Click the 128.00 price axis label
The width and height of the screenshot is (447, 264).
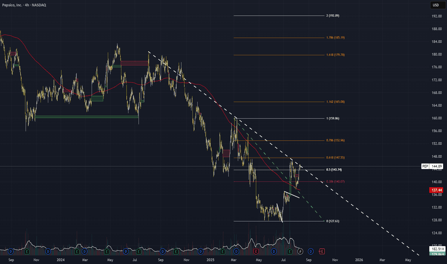436,220
